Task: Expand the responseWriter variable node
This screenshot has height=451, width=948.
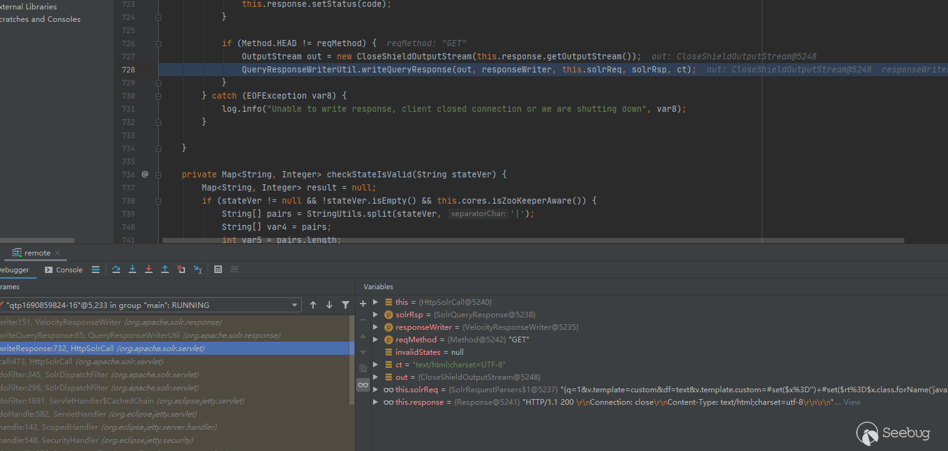Action: (376, 327)
